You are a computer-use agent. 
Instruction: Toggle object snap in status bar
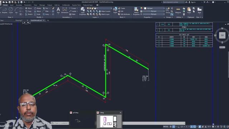195,126
